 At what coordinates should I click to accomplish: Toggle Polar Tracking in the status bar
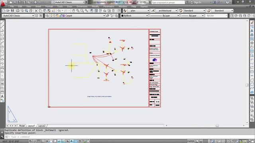pyautogui.click(x=47, y=141)
